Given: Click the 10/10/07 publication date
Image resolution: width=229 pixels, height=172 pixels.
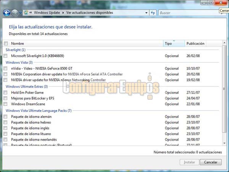Looking at the screenshot, I should coord(193,68).
